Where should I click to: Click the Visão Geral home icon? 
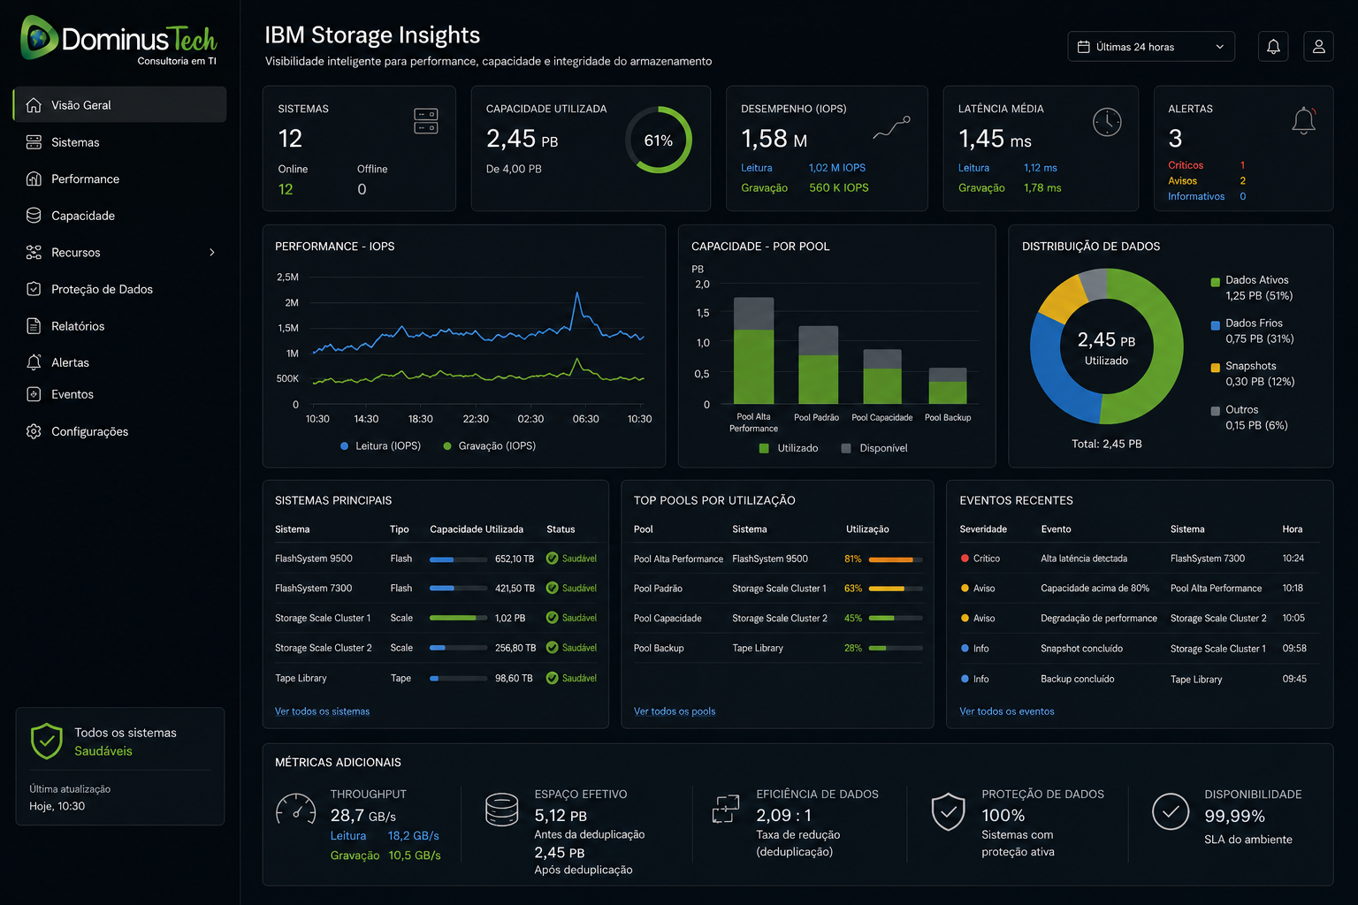pyautogui.click(x=34, y=105)
